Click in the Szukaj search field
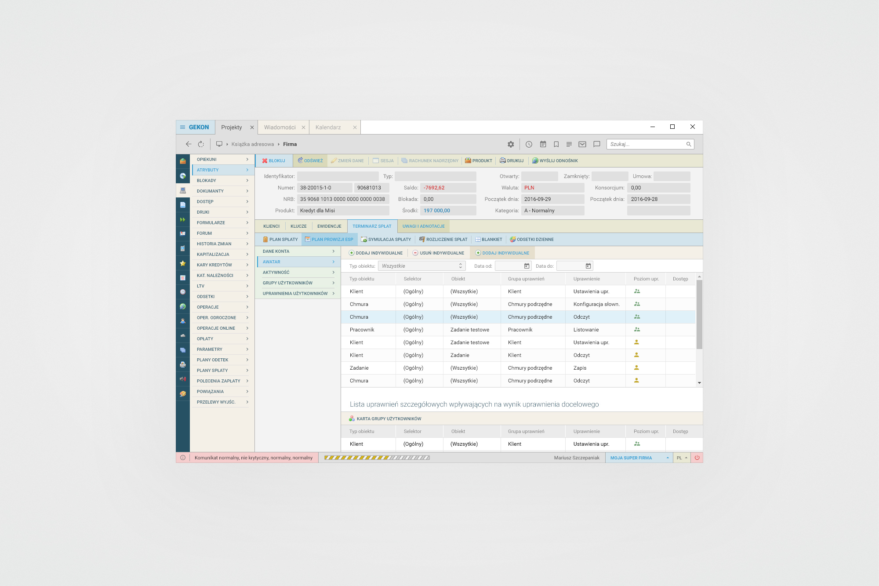 click(646, 144)
